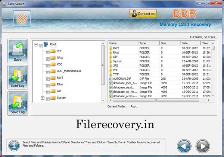Tick the DDR_Miscellaneous folder checkbox
Image resolution: width=224 pixels, height=157 pixels.
coord(48,72)
